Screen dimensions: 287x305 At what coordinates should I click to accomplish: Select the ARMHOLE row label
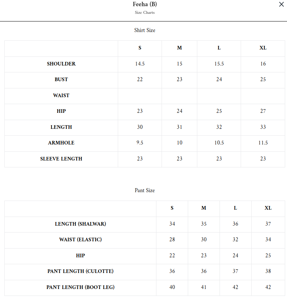pyautogui.click(x=61, y=143)
